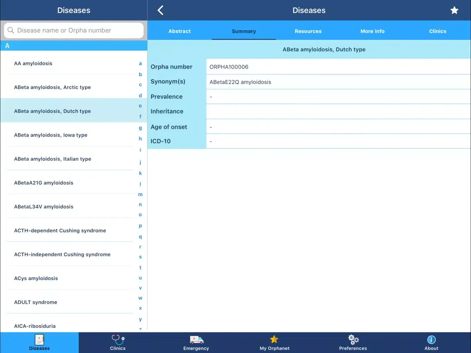Open Preferences via the gears icon

pos(353,343)
